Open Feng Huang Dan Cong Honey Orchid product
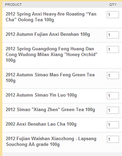The width and height of the screenshot is (122, 156). click(52, 54)
